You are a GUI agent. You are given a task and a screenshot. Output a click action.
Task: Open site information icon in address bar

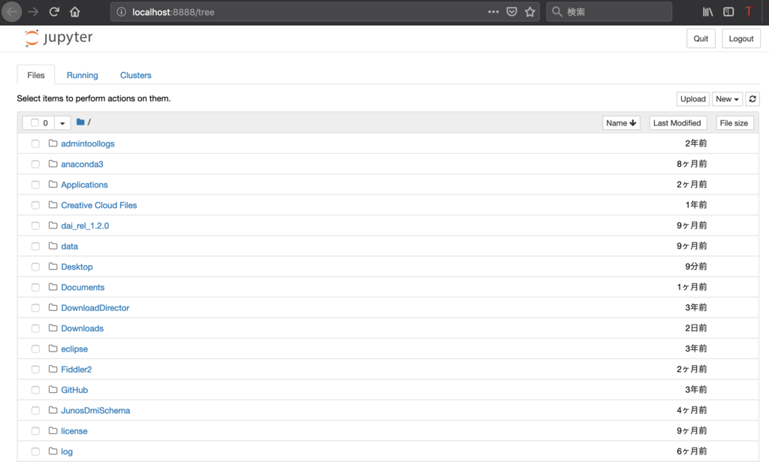click(121, 12)
